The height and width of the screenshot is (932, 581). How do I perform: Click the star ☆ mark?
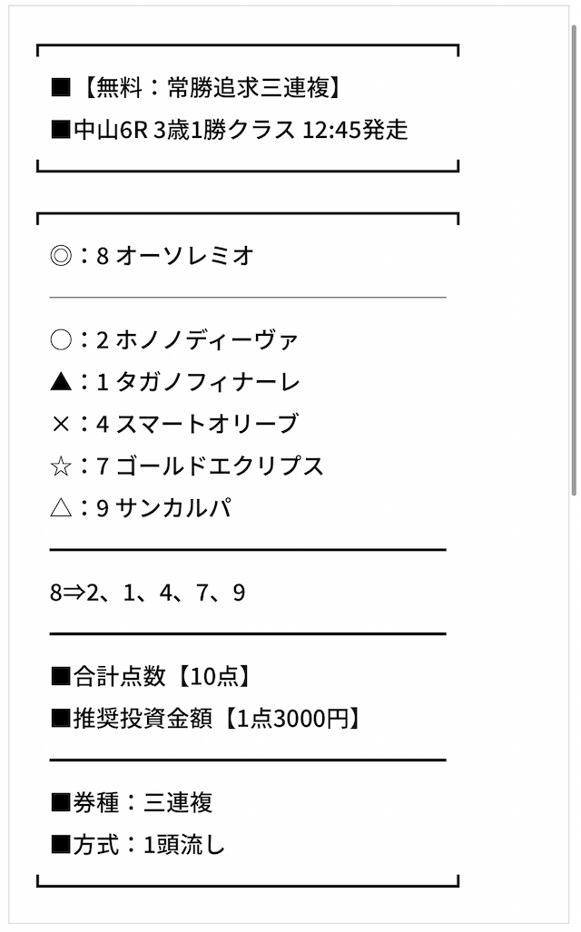click(x=61, y=466)
